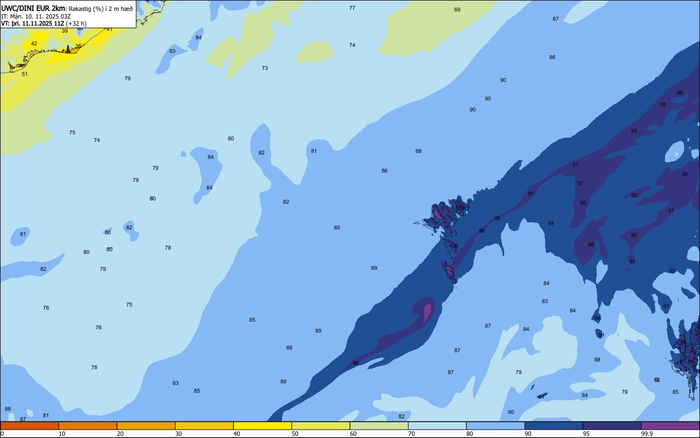Click the '99.9' legend tick label
Viewport: 700px width, 438px height.
pos(646,434)
